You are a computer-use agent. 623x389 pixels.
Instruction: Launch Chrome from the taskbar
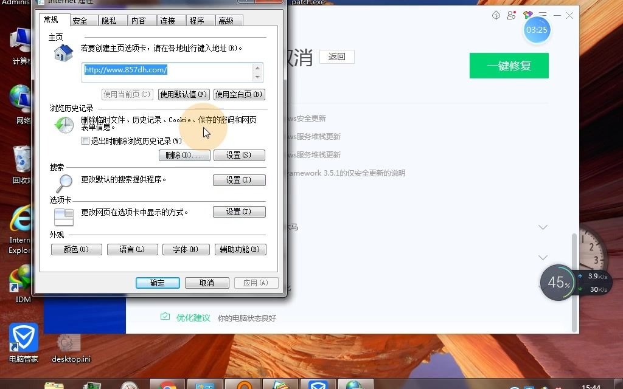(x=167, y=384)
